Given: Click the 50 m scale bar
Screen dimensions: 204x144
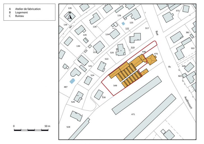Looking at the screenshot, I should 32,130.
